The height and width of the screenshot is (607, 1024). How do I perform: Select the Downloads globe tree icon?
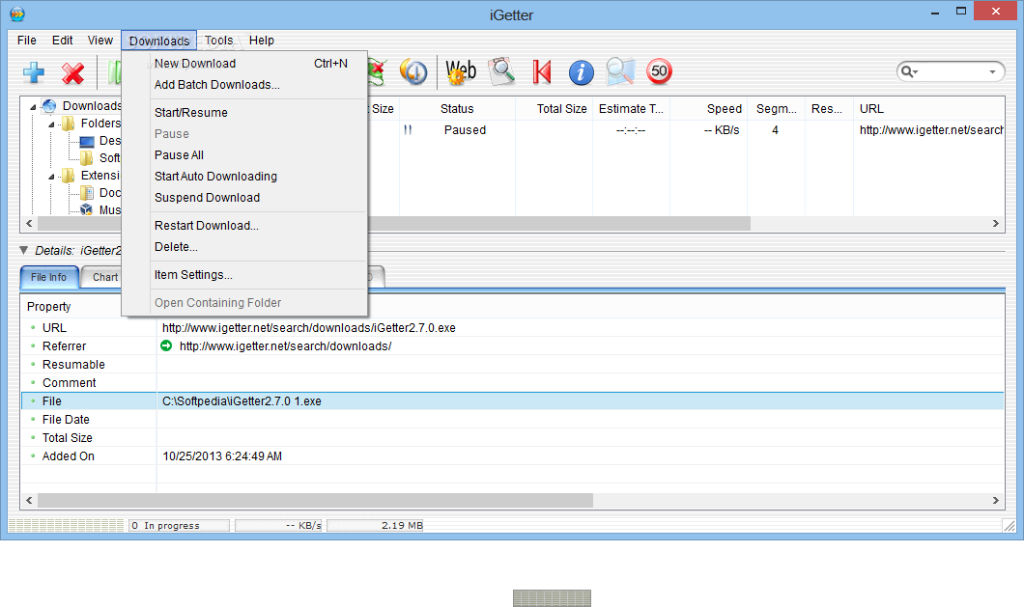49,106
